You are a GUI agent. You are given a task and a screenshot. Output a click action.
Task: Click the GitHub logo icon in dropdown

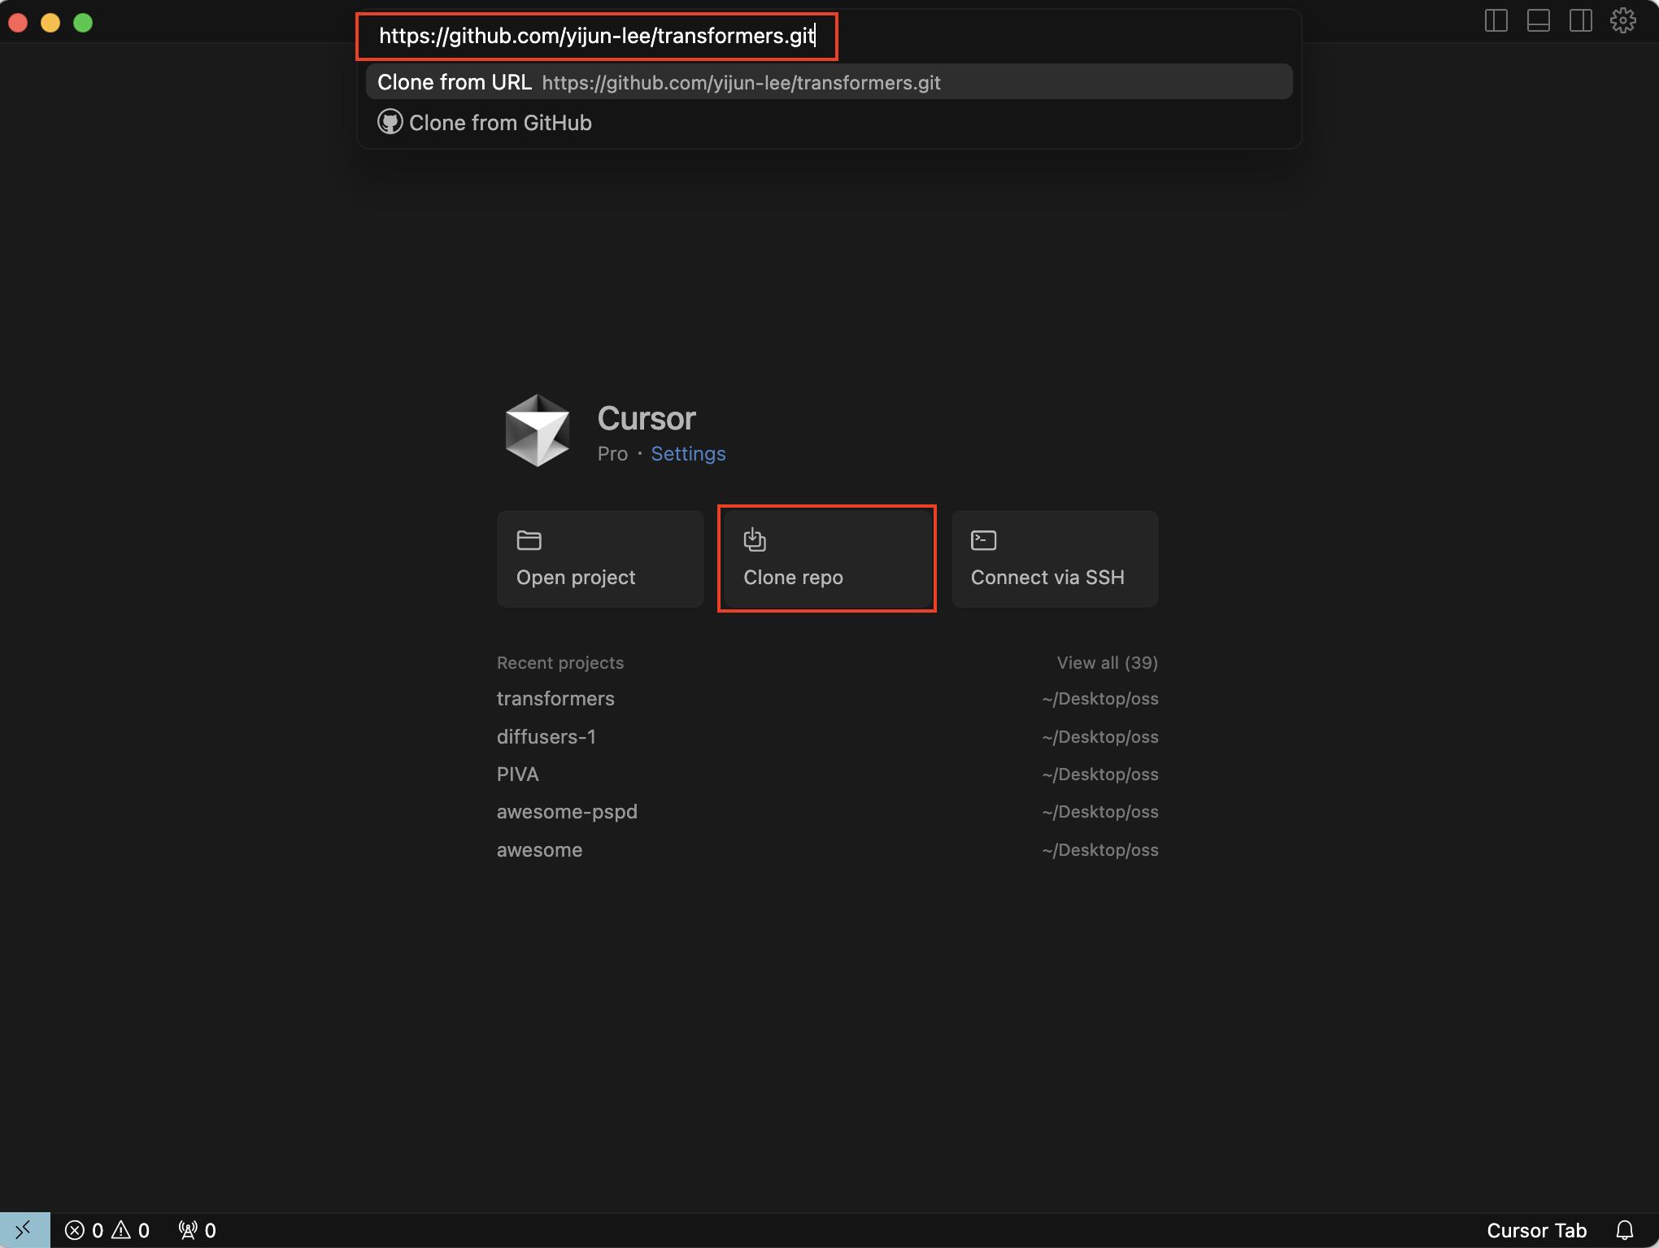(390, 122)
